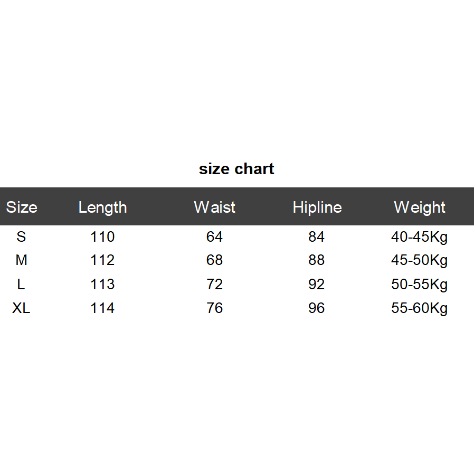Select the length value 114
This screenshot has height=474, width=474.
pyautogui.click(x=102, y=308)
